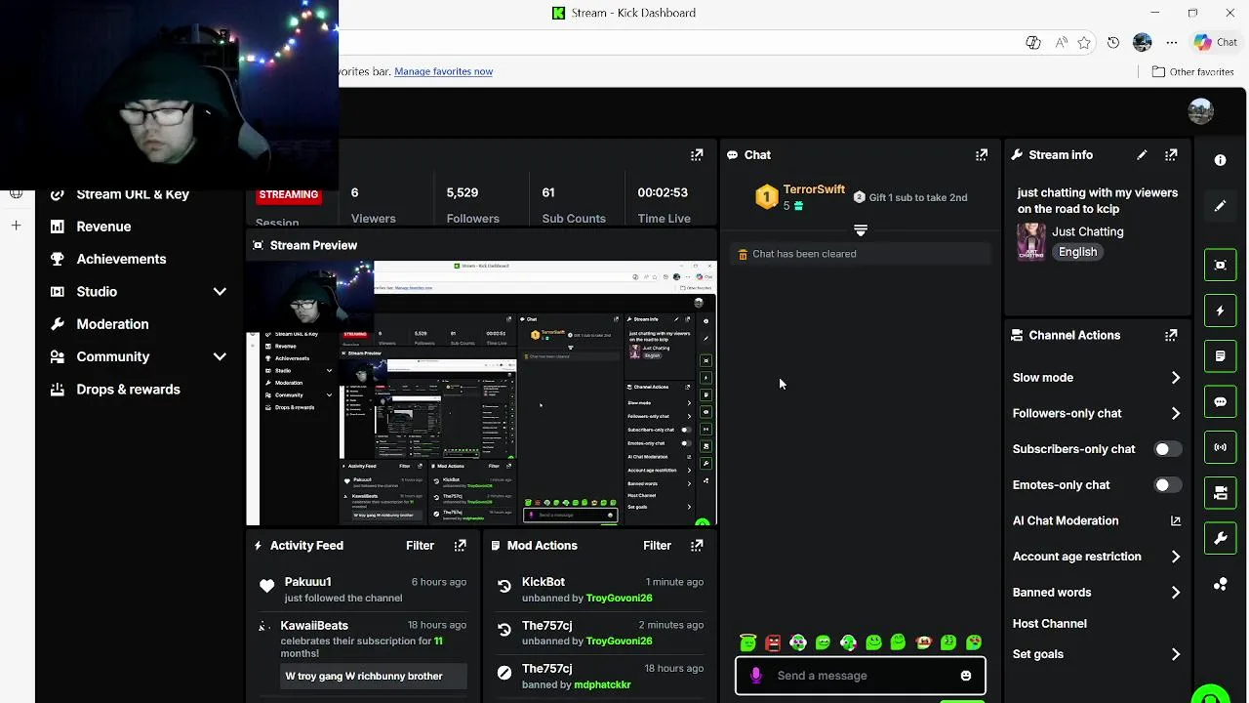
Task: Click Pakuuu1 in Activity Feed
Action: tap(307, 582)
